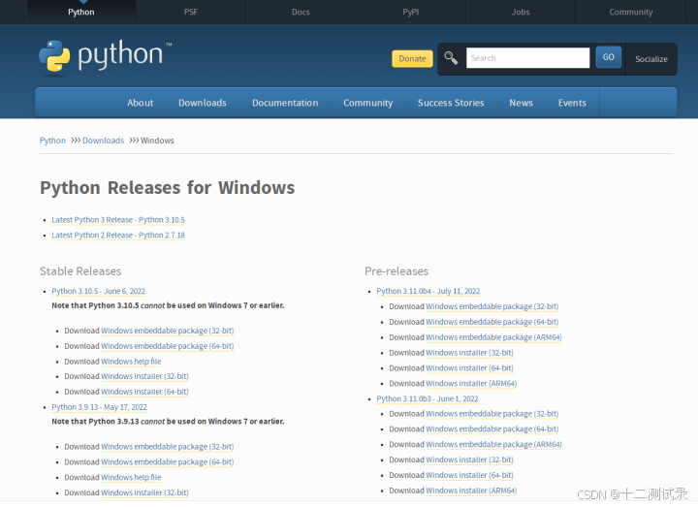Click the Python logo image
Image resolution: width=698 pixels, height=507 pixels.
(105, 56)
